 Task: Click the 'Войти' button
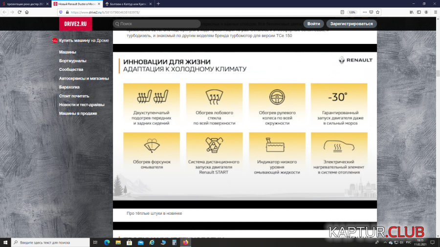point(313,24)
